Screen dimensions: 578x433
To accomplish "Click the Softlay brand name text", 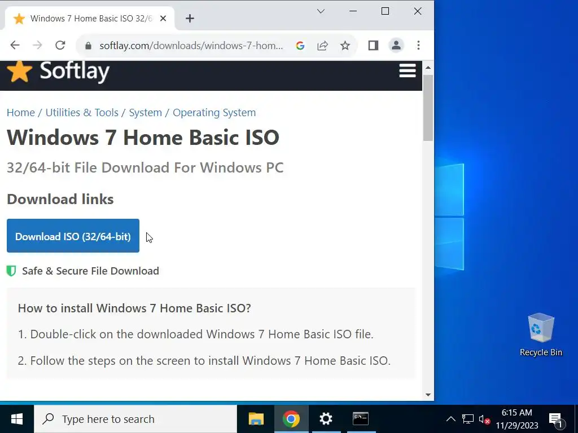I will 75,71.
